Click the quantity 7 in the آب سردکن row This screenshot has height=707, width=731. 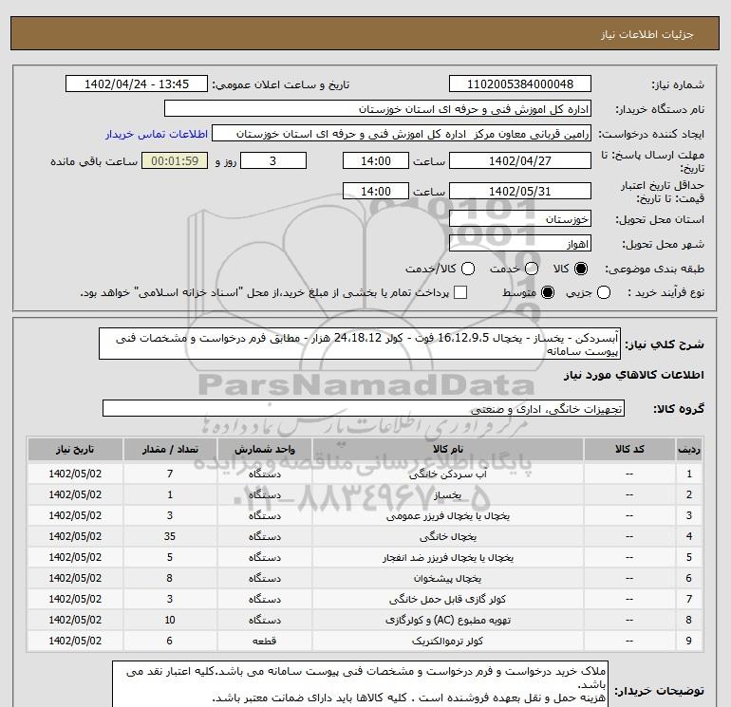[x=170, y=474]
